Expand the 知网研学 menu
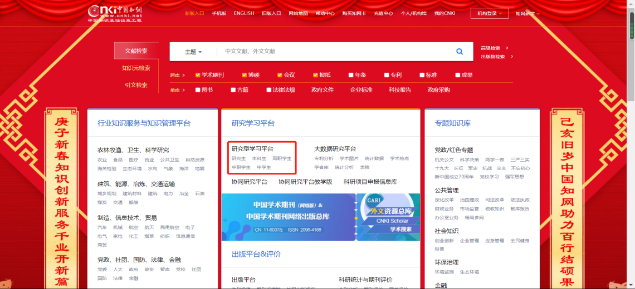The width and height of the screenshot is (635, 289). click(x=527, y=13)
